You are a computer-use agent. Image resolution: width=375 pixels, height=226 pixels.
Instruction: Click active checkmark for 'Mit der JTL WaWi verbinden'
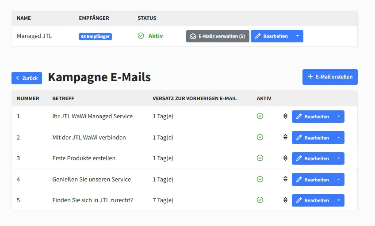(260, 137)
